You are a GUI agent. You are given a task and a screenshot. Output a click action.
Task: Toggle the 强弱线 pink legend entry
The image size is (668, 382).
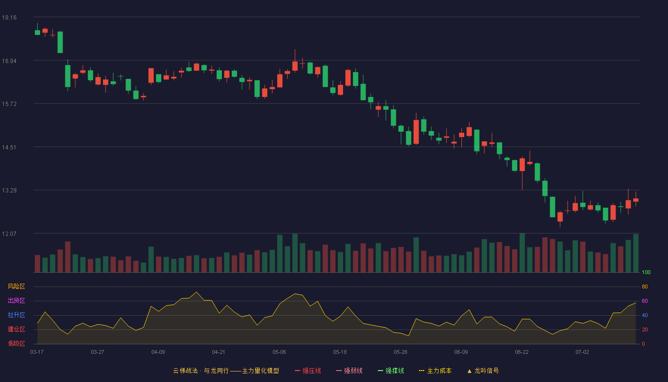(x=349, y=371)
